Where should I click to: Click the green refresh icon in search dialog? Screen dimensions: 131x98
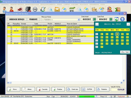[116, 19]
